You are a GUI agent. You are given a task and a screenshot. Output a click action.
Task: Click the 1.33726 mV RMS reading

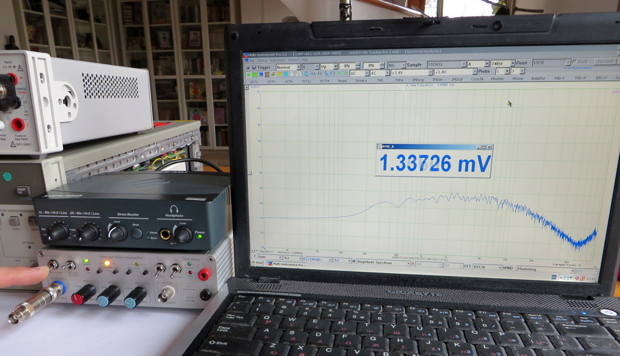[435, 163]
